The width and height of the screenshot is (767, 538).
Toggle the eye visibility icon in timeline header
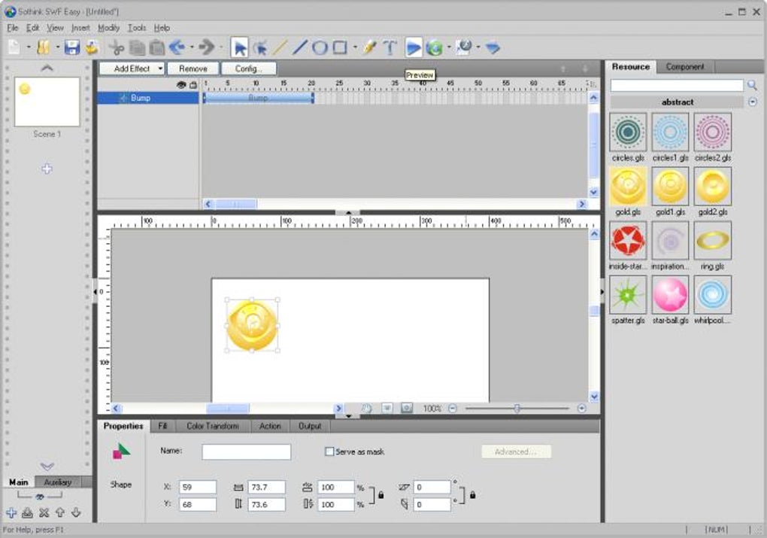(x=180, y=85)
